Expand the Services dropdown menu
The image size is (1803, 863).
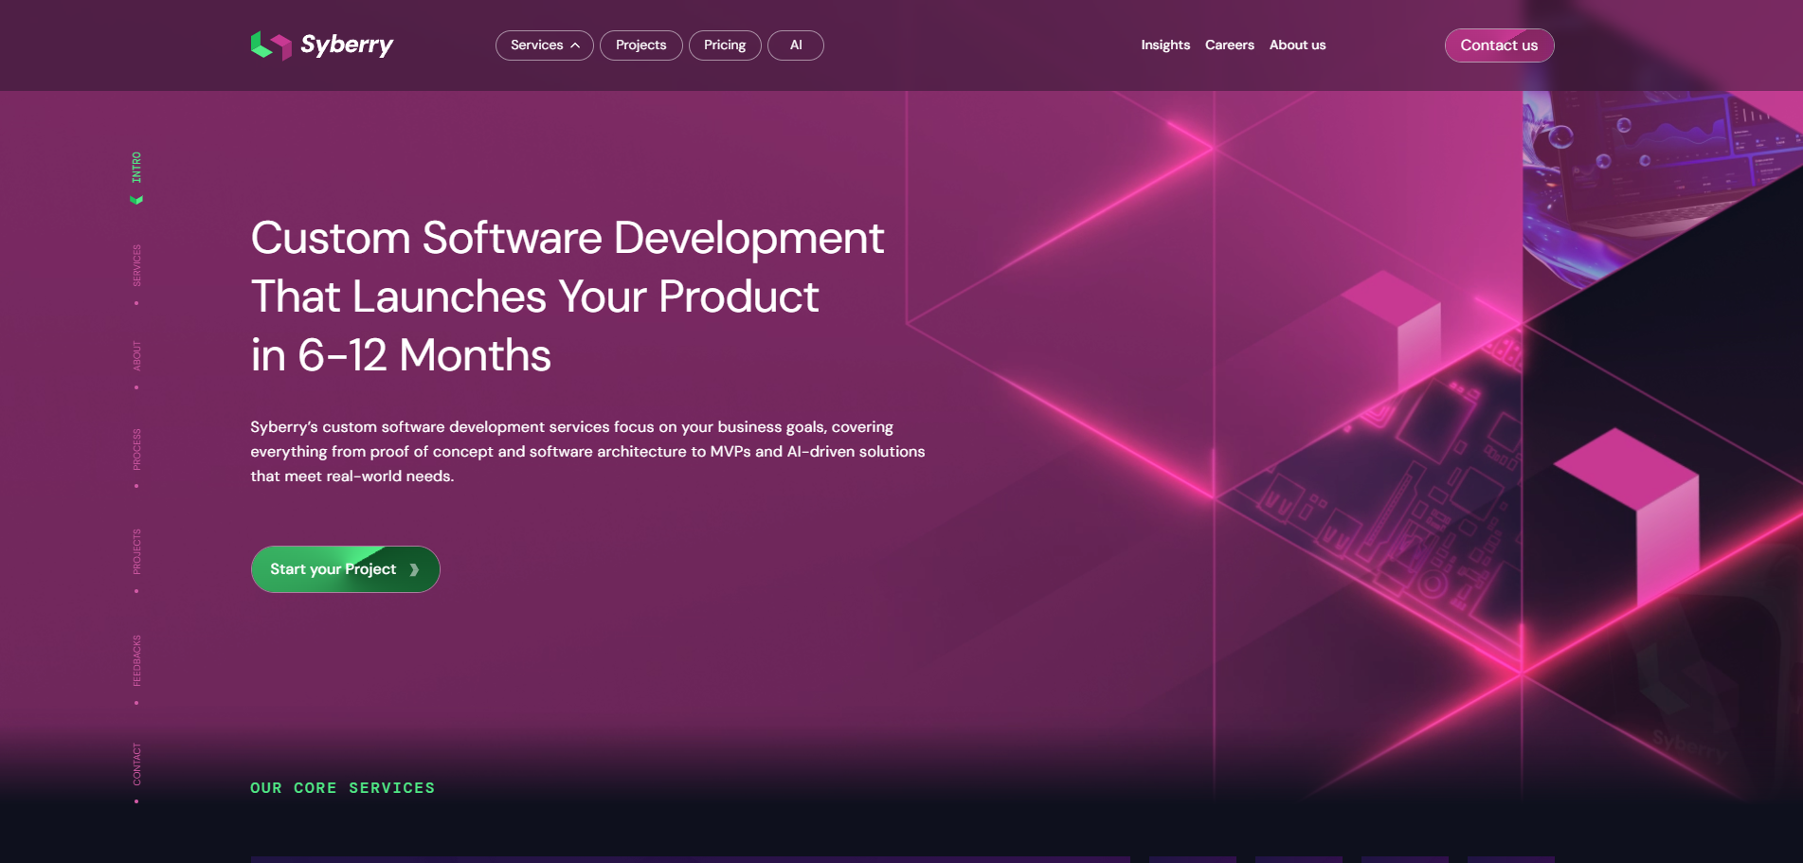tap(545, 45)
